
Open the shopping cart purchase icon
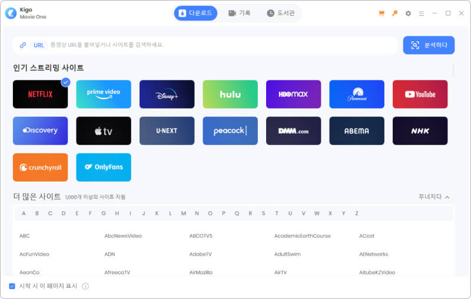[x=382, y=13]
